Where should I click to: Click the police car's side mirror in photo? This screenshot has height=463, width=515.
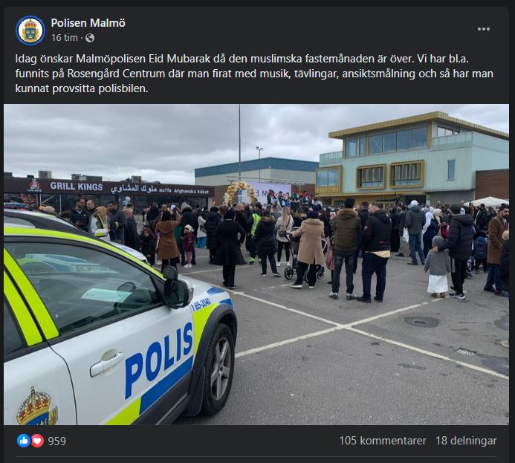[x=176, y=288]
